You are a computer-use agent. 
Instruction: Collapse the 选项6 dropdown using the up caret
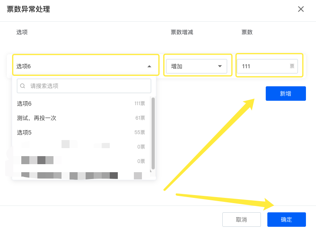(x=149, y=66)
